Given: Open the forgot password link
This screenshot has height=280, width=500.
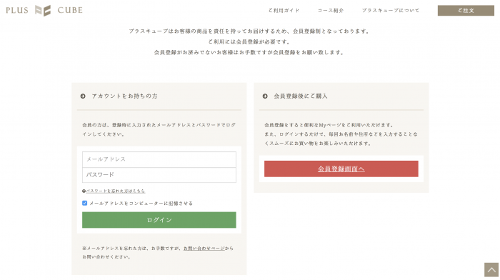Looking at the screenshot, I should click(x=116, y=191).
